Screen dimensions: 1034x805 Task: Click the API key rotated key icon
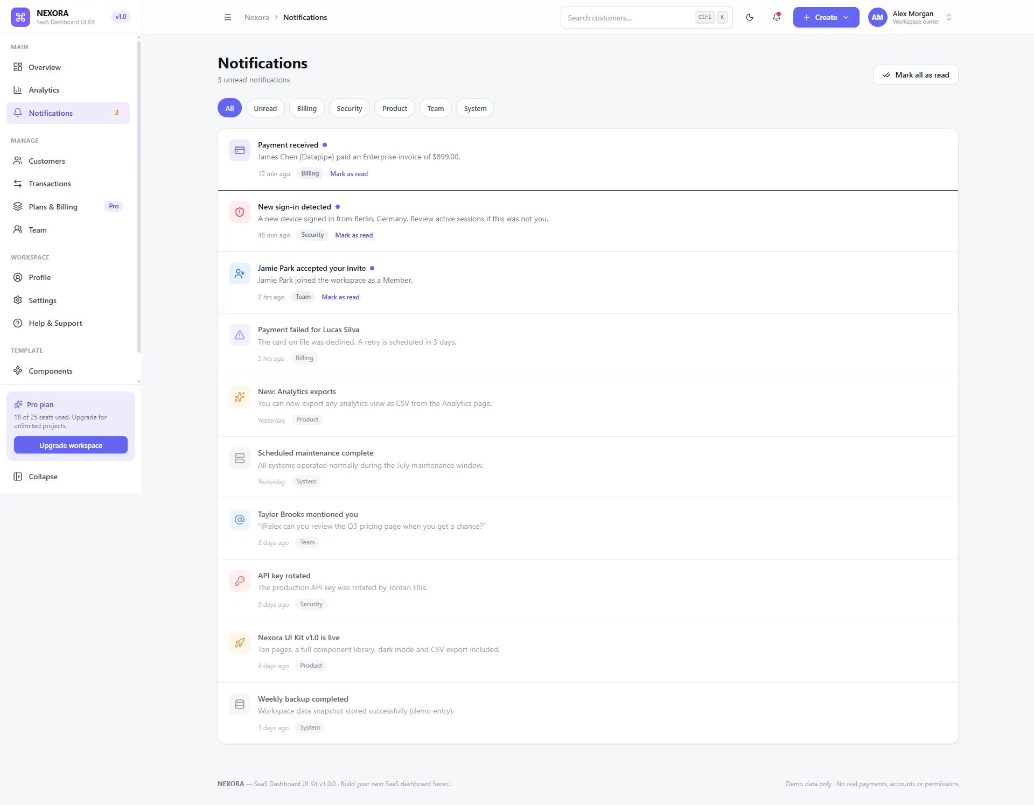point(240,581)
